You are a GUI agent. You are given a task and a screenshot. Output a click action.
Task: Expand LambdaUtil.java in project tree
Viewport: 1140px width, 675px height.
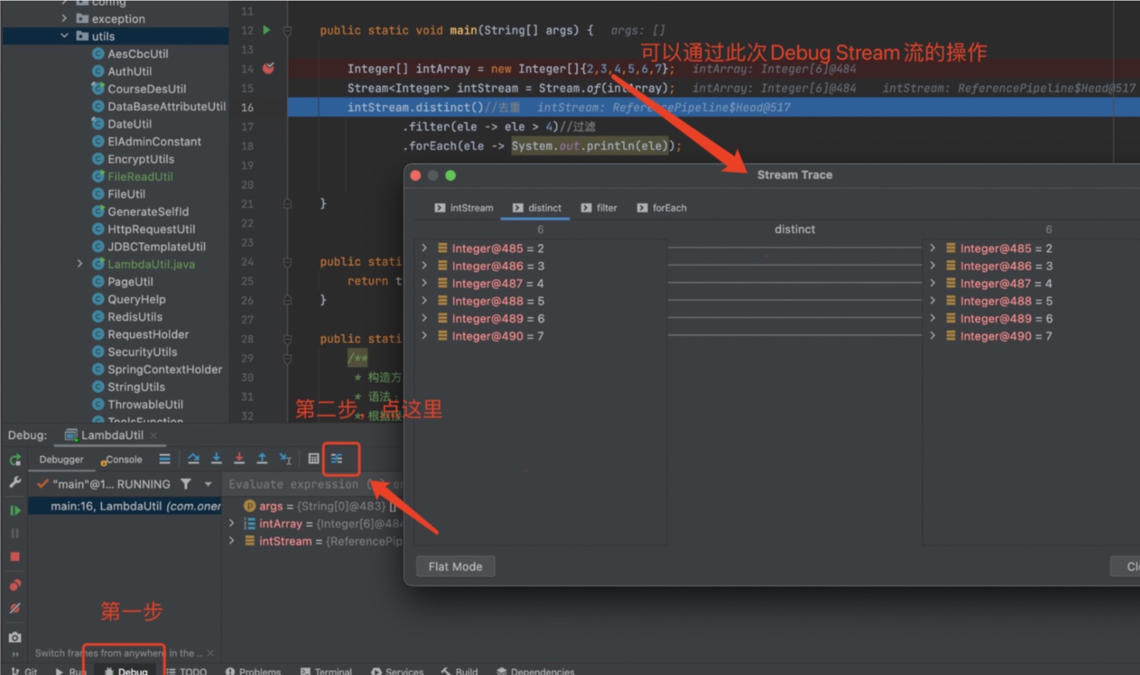click(x=80, y=264)
